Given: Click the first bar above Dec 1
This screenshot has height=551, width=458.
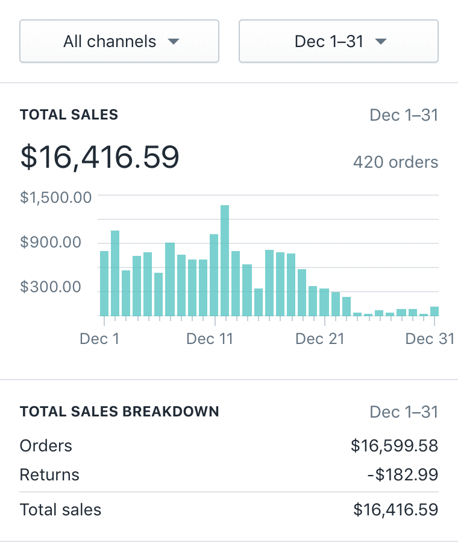Looking at the screenshot, I should (x=104, y=282).
